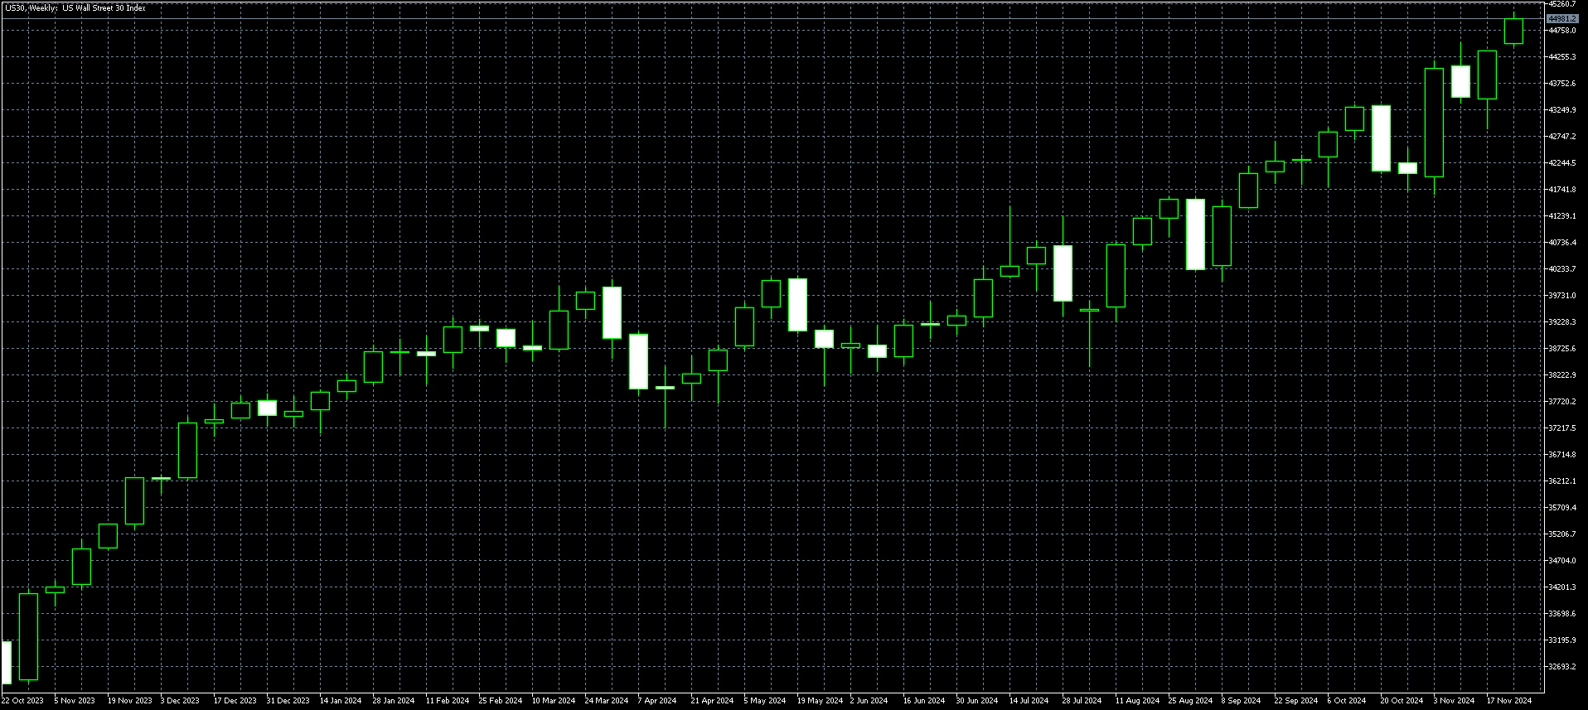Screen dimensions: 1588x710
Task: Click the "21 Apr 2024" date label
Action: (712, 701)
